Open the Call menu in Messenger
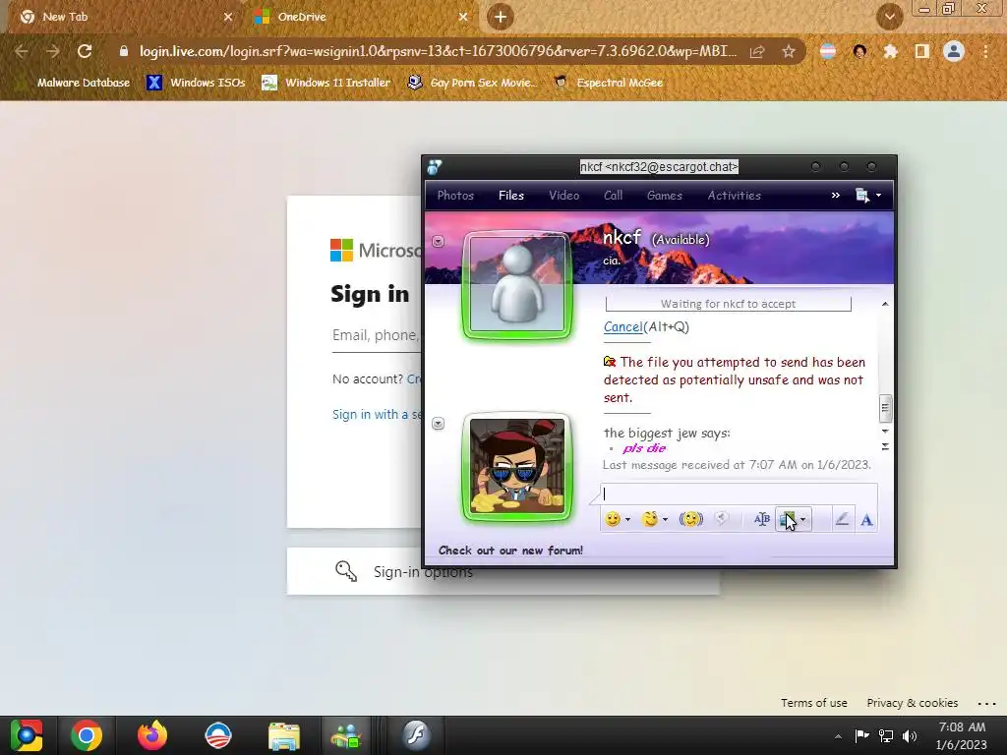 coord(614,196)
